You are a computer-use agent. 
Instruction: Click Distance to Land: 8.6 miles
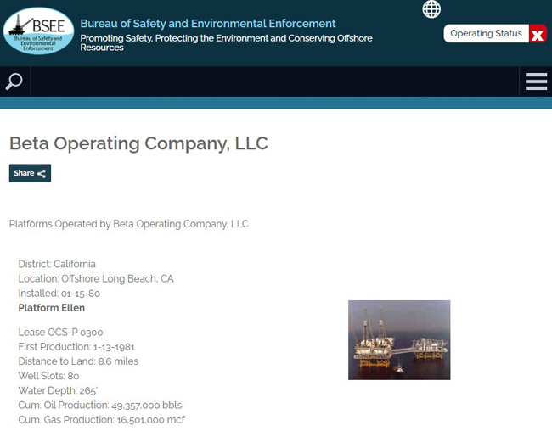pos(78,361)
